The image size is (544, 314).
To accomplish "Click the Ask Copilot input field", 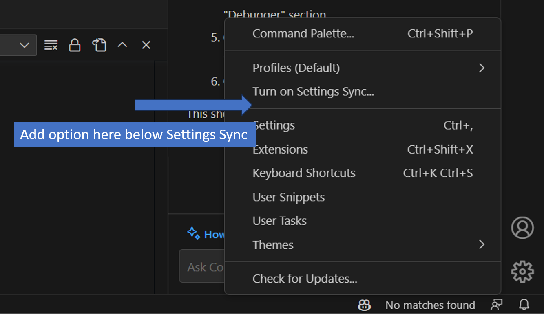I will click(x=202, y=267).
